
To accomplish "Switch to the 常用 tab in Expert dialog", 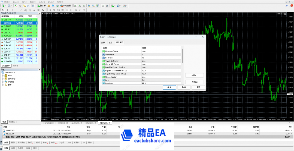I will (x=110, y=42).
